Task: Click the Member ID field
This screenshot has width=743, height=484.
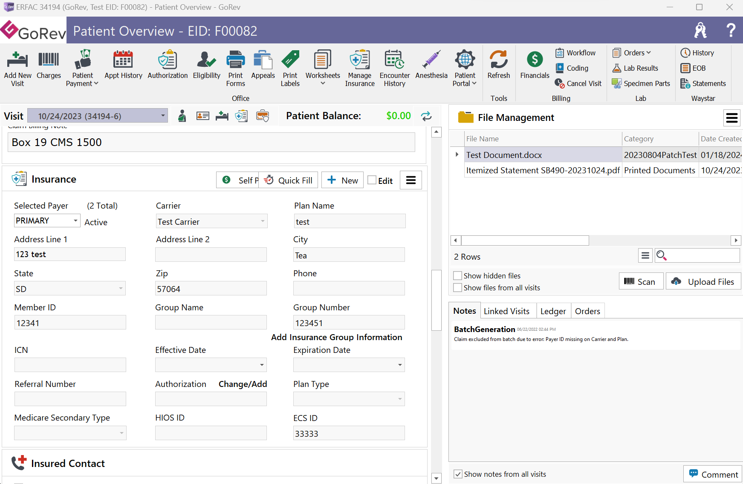Action: click(70, 323)
